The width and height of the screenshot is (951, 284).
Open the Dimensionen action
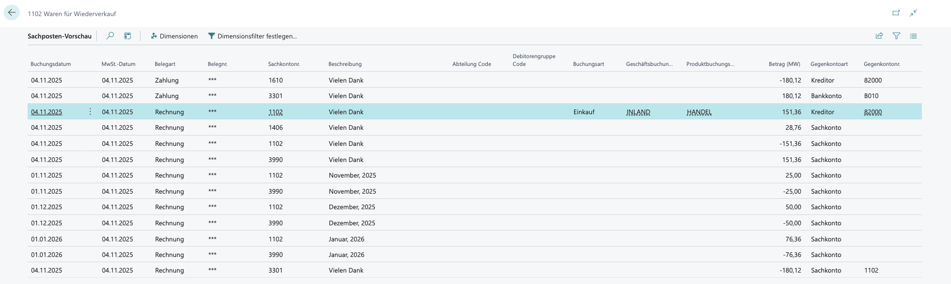pos(174,36)
